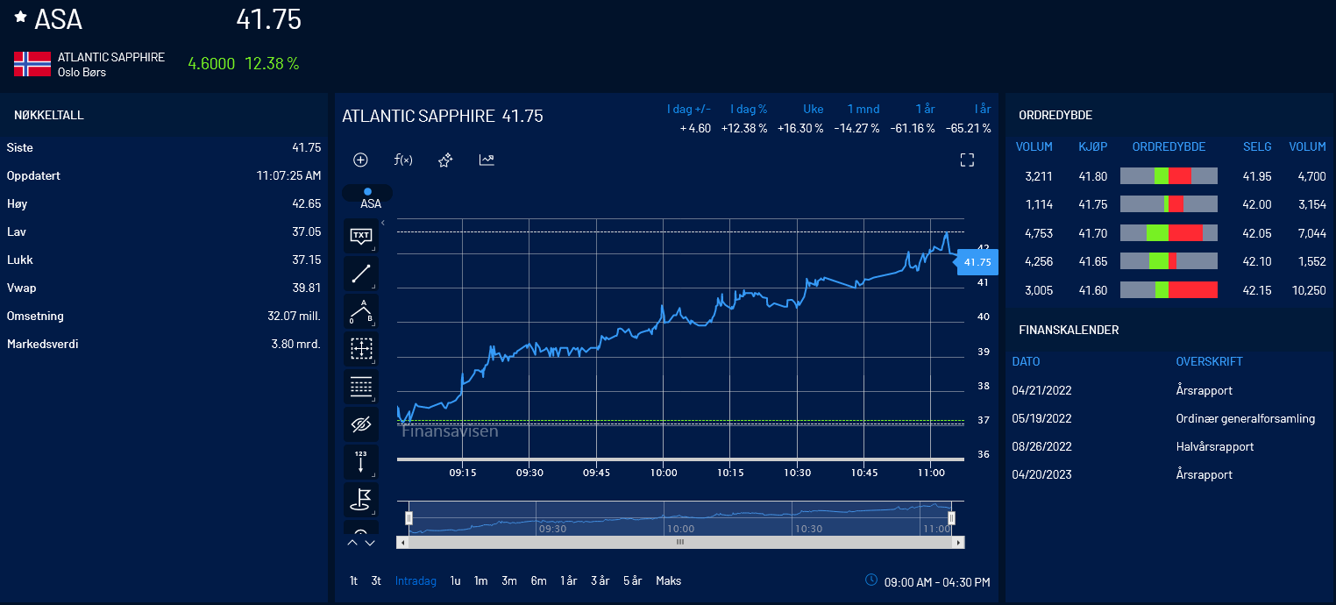Screen dimensions: 1336x605
Task: Click the DATO column header
Action: click(x=1027, y=361)
